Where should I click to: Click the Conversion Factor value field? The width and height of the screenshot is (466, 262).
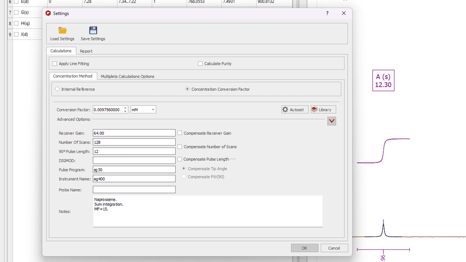pos(108,110)
